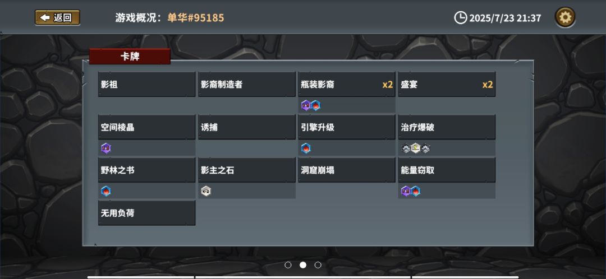The width and height of the screenshot is (606, 279).
Task: Click the clock icon beside the date
Action: tap(460, 18)
